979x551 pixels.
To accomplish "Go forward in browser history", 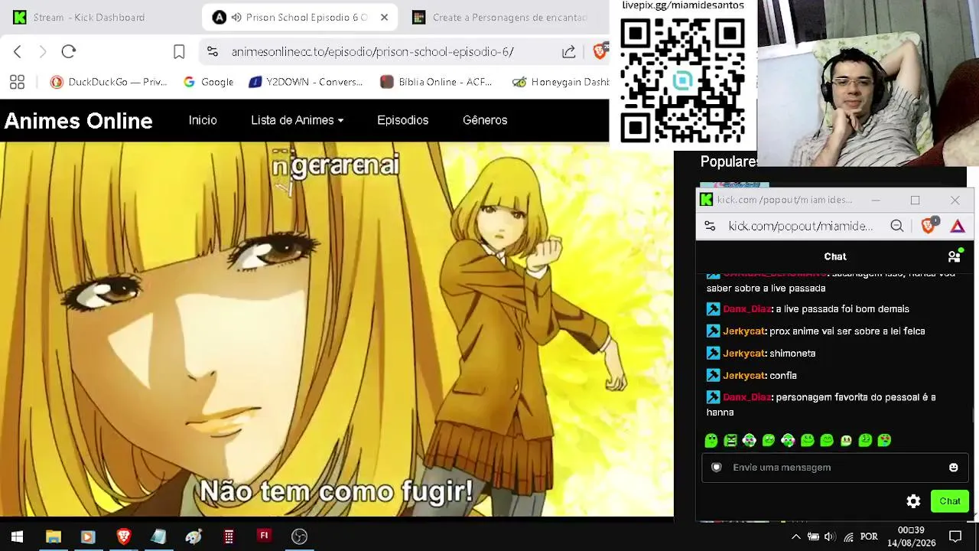I will coord(43,51).
